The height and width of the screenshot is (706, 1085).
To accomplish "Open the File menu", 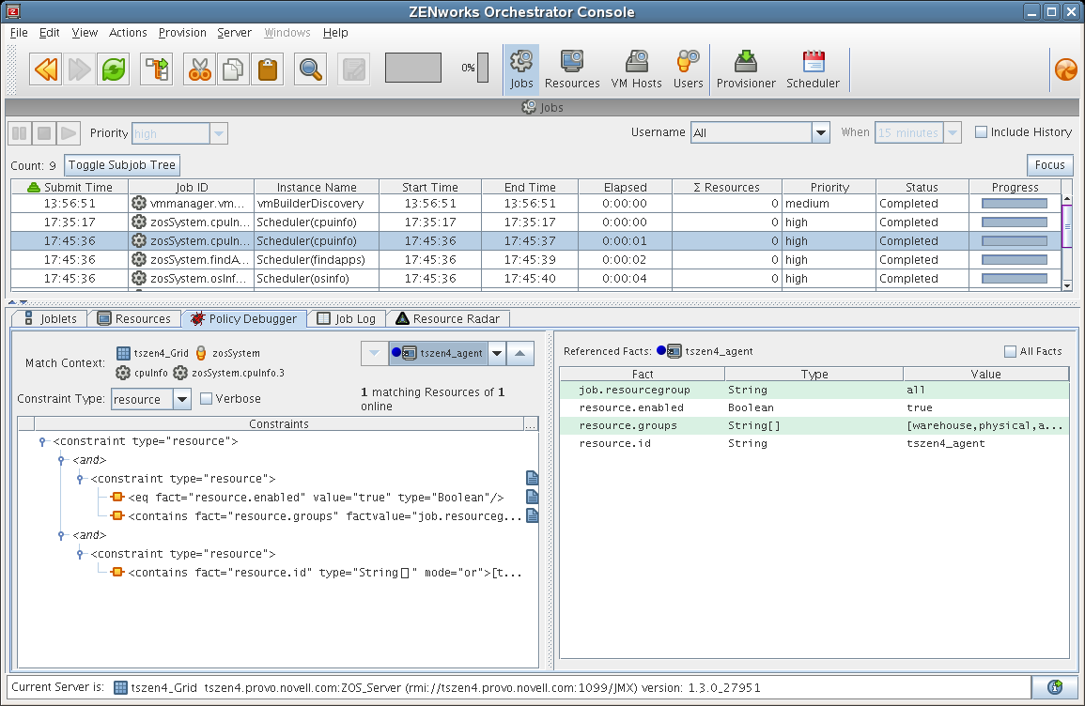I will (x=20, y=33).
